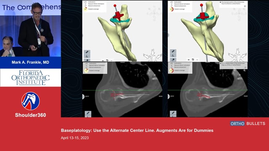
Task: Select the ruler measure tool in top-right 3D view
Action: click(173, 51)
